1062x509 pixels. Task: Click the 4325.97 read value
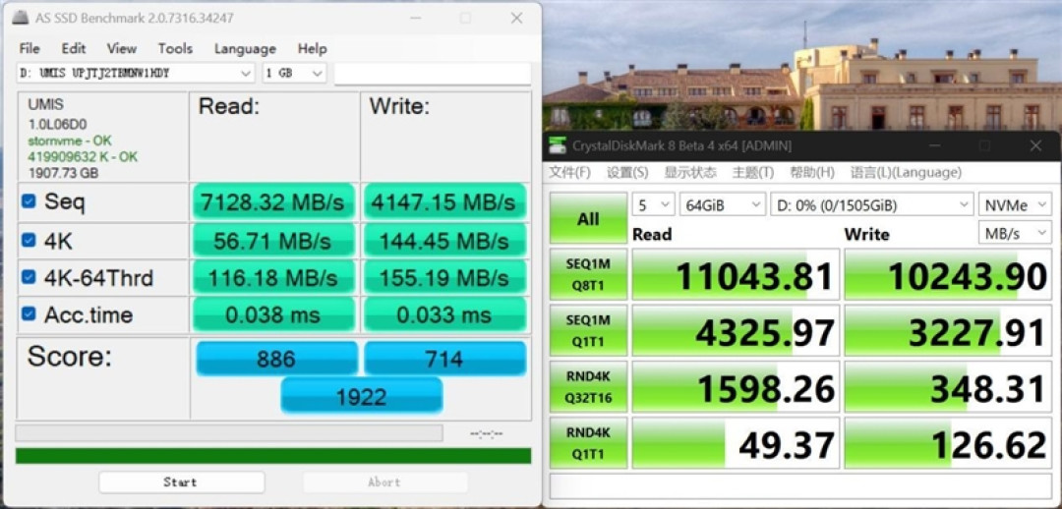point(737,331)
